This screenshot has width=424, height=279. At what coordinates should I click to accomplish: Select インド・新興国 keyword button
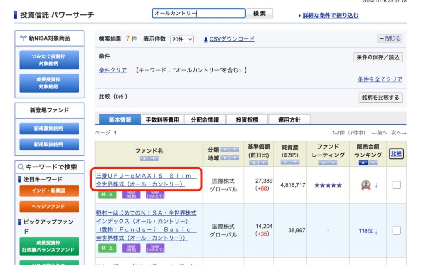coord(49,191)
